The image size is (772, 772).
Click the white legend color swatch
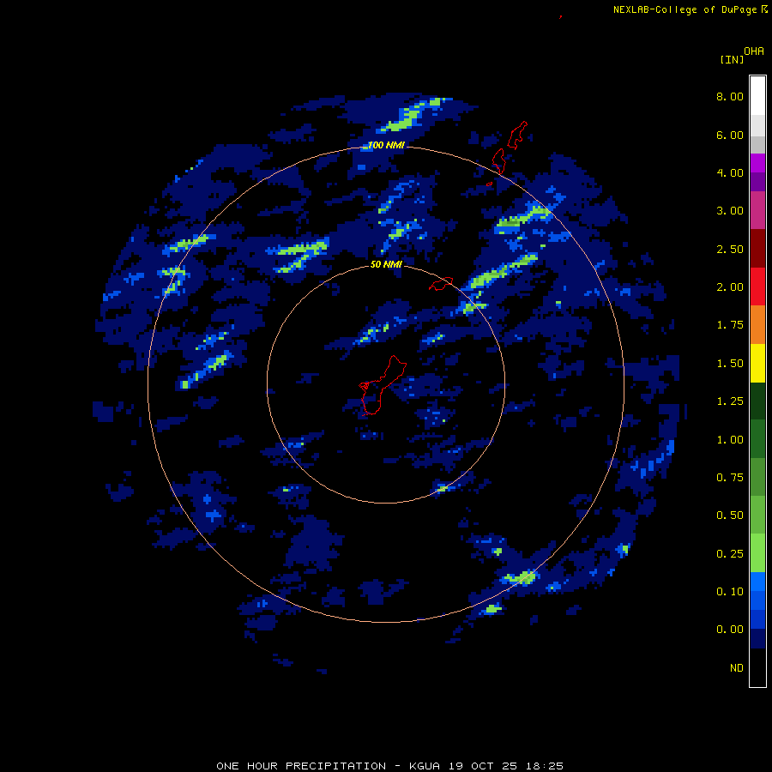tap(757, 96)
